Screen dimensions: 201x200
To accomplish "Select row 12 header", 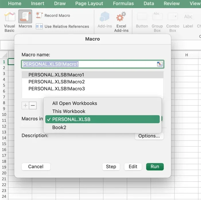I will pos(4,126).
